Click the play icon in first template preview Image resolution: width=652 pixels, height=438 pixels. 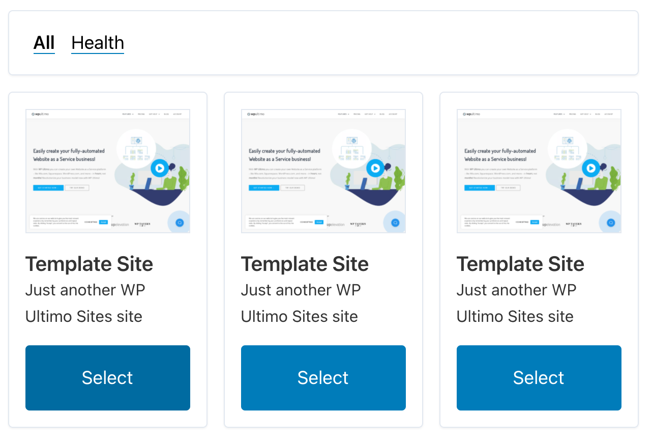[160, 168]
